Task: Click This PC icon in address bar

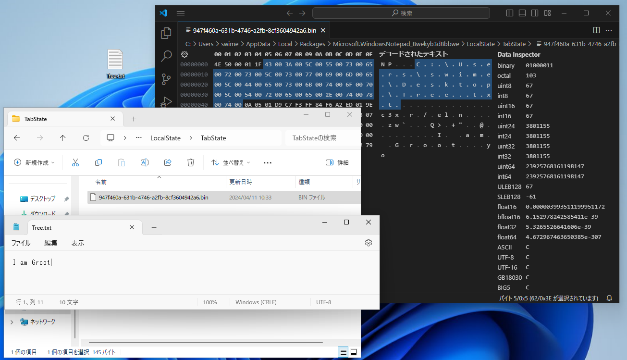Action: tap(111, 138)
